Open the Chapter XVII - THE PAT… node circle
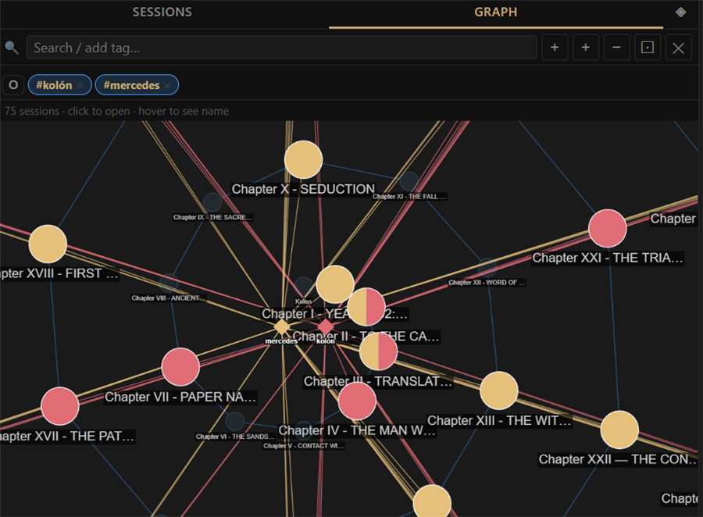 60,406
